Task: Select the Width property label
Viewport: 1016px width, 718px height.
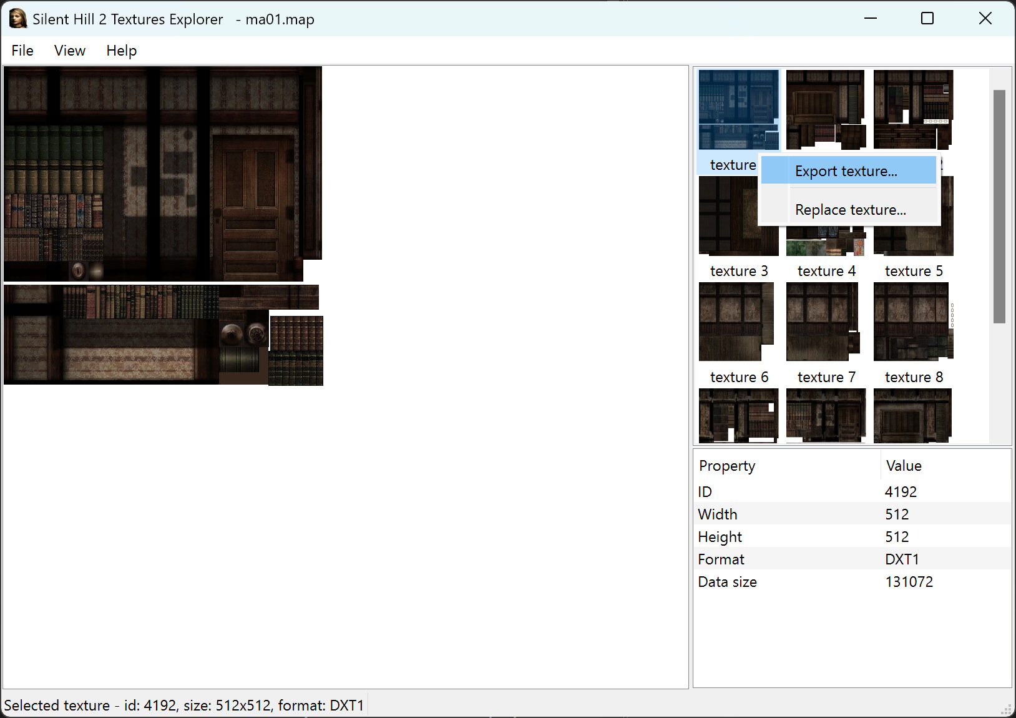Action: [718, 514]
